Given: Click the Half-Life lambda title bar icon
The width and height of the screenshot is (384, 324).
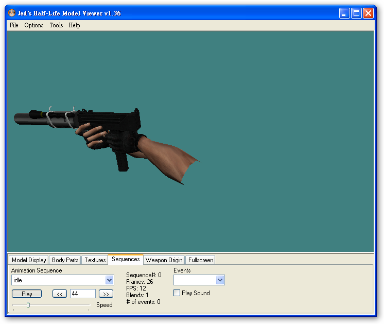Looking at the screenshot, I should coord(11,13).
